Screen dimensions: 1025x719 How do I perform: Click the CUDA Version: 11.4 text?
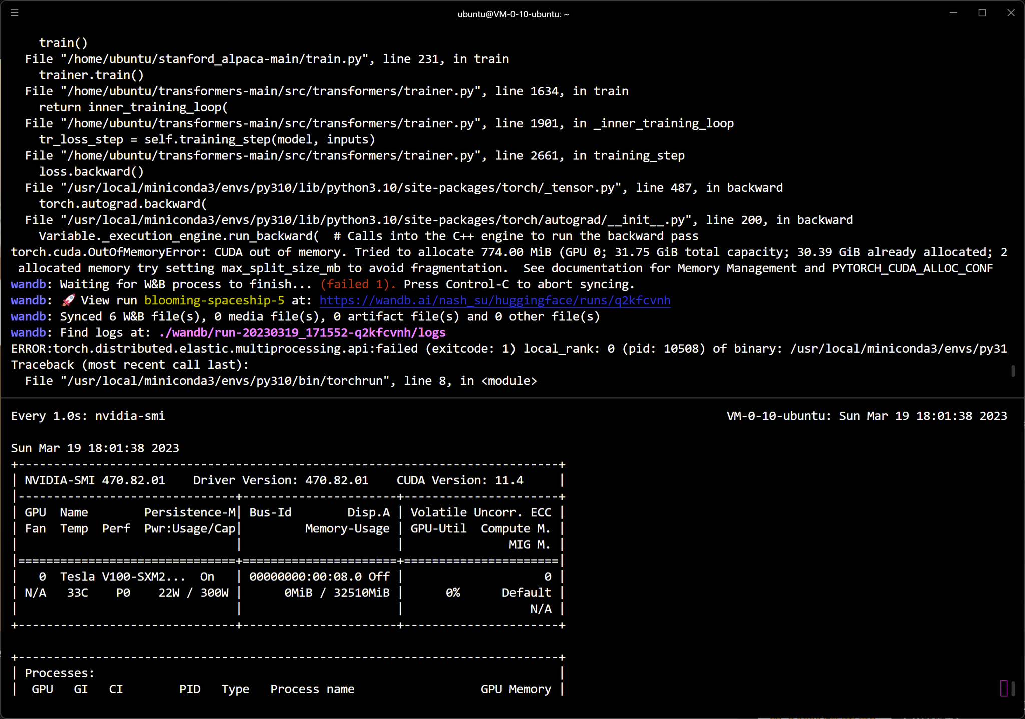[459, 480]
